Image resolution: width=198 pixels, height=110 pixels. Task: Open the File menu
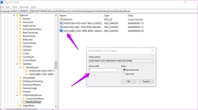pos(2,7)
